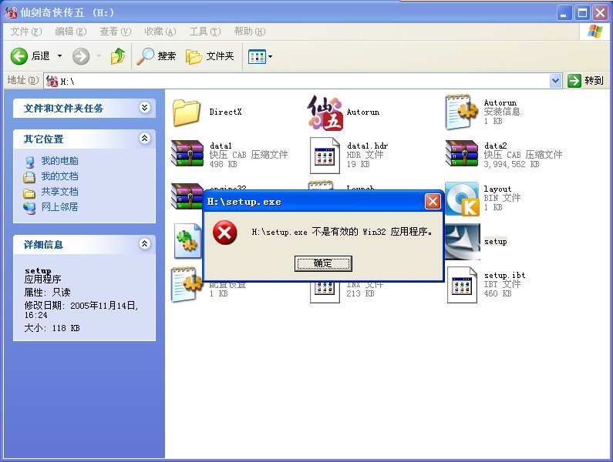Viewport: 613px width, 462px height.
Task: Select the data1 CAB archive icon
Action: 187,153
